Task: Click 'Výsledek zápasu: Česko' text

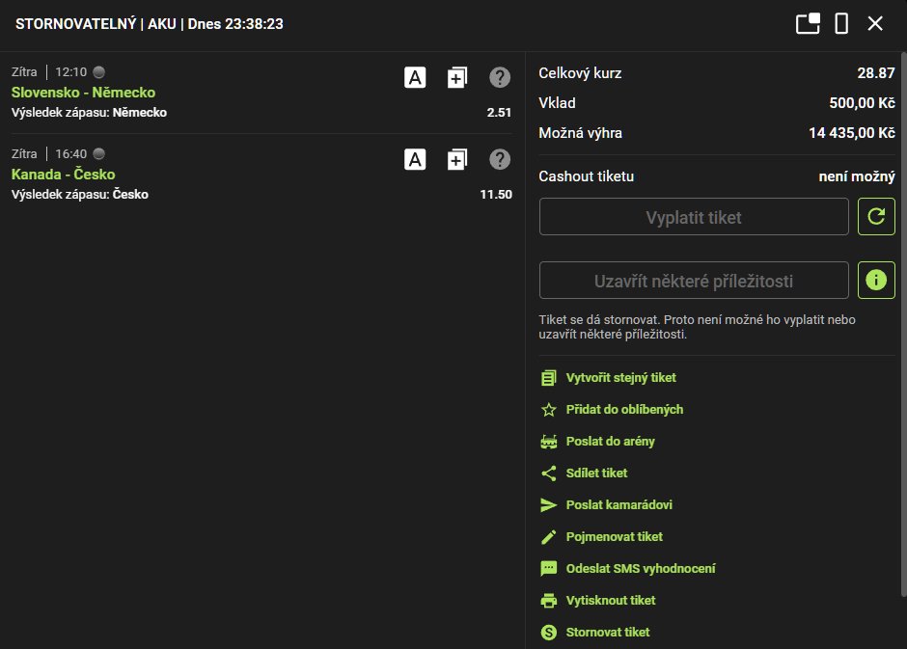Action: [80, 195]
